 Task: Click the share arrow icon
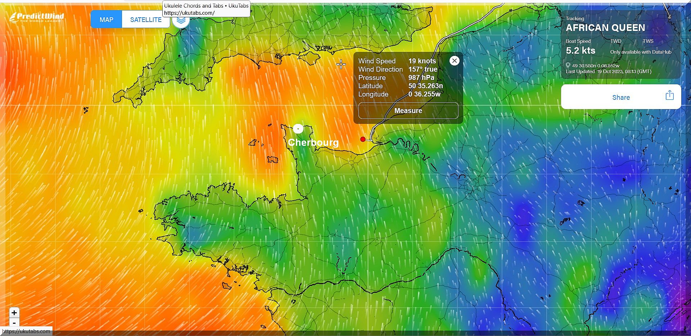pos(669,96)
